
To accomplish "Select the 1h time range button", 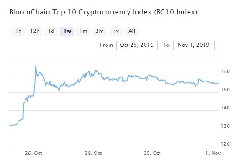I will (18, 31).
